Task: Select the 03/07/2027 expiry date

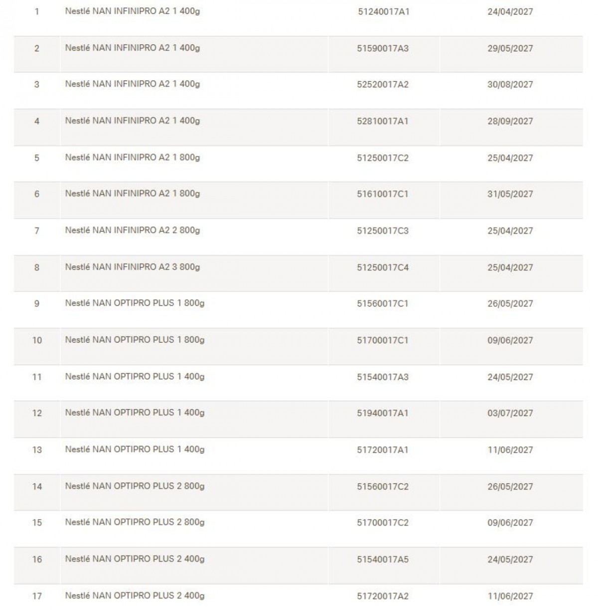Action: click(510, 413)
